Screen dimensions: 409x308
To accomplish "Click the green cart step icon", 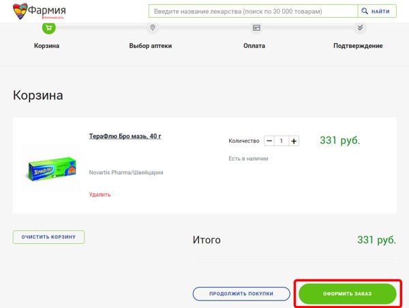I will 48,28.
